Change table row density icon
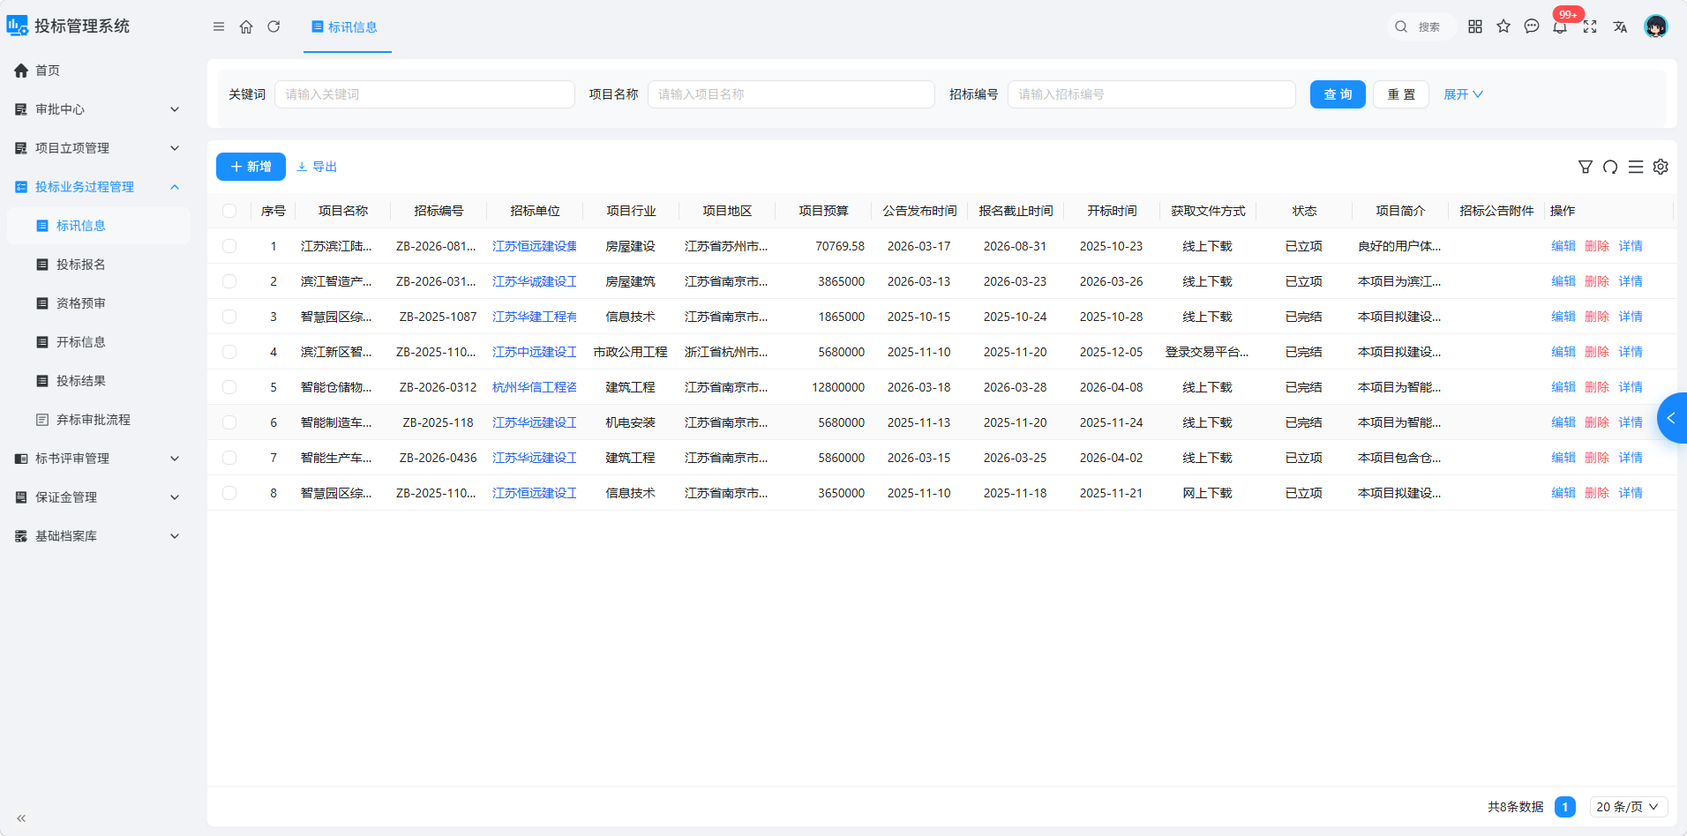This screenshot has width=1687, height=836. tap(1636, 167)
